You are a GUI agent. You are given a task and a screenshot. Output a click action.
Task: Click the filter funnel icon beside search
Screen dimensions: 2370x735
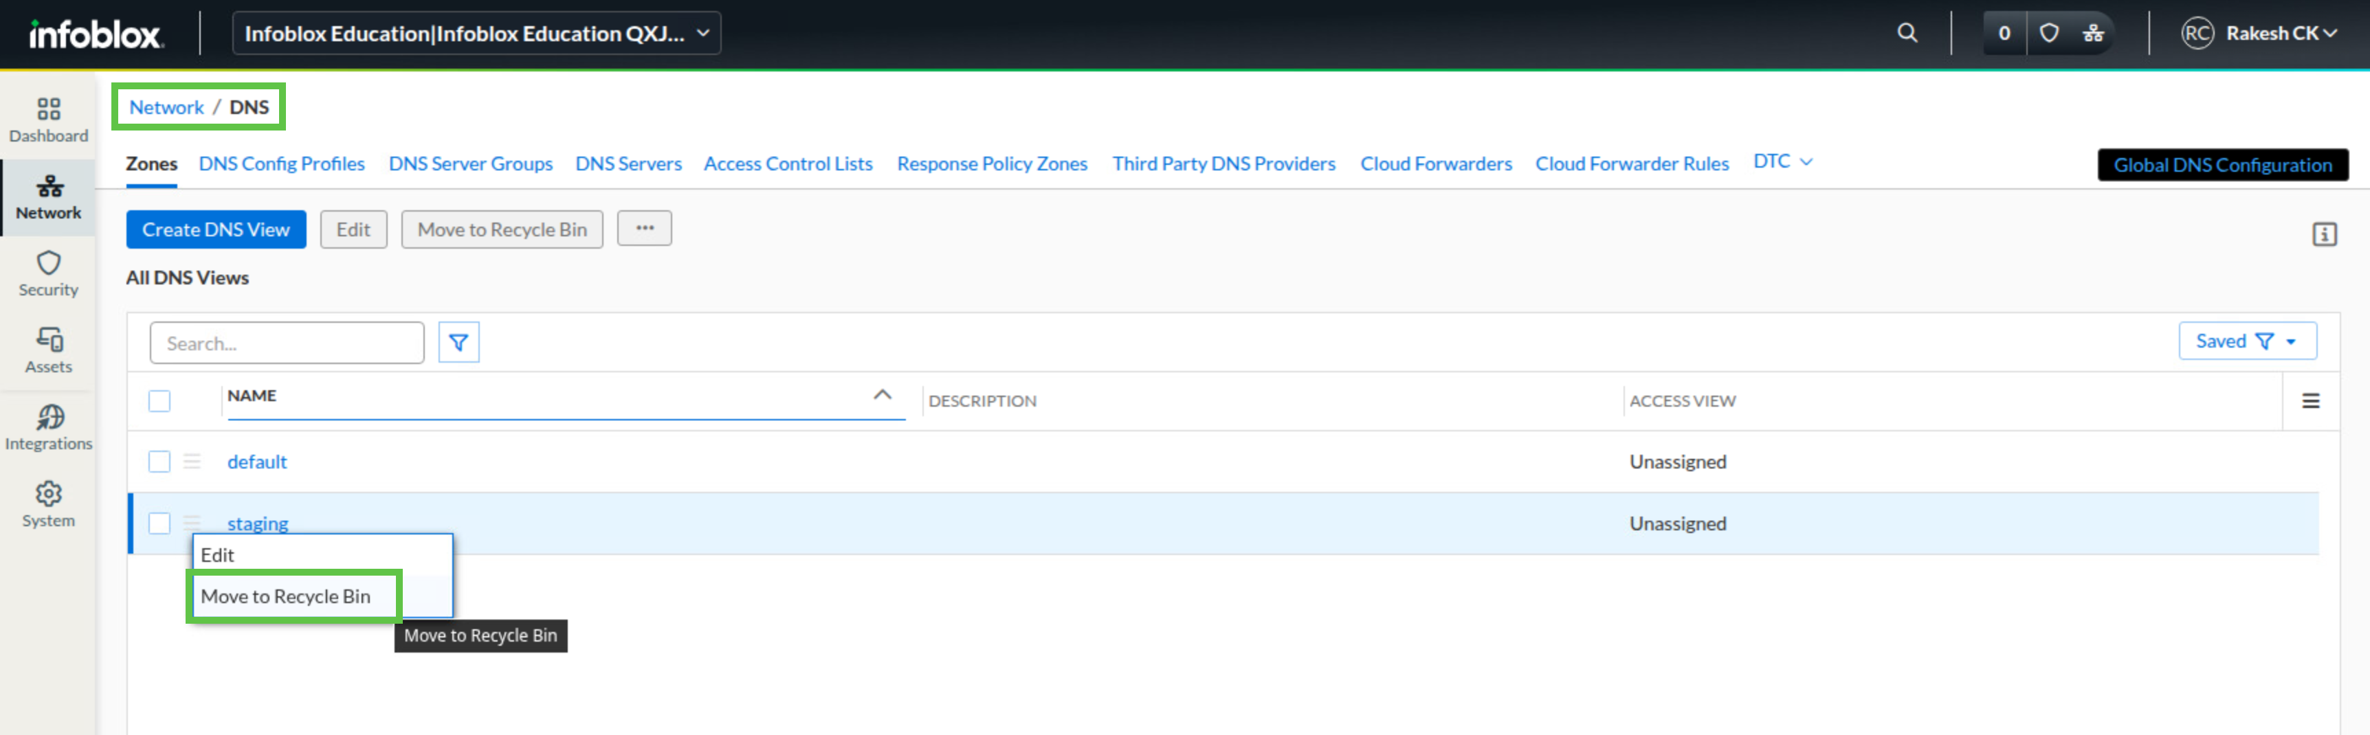pos(458,342)
